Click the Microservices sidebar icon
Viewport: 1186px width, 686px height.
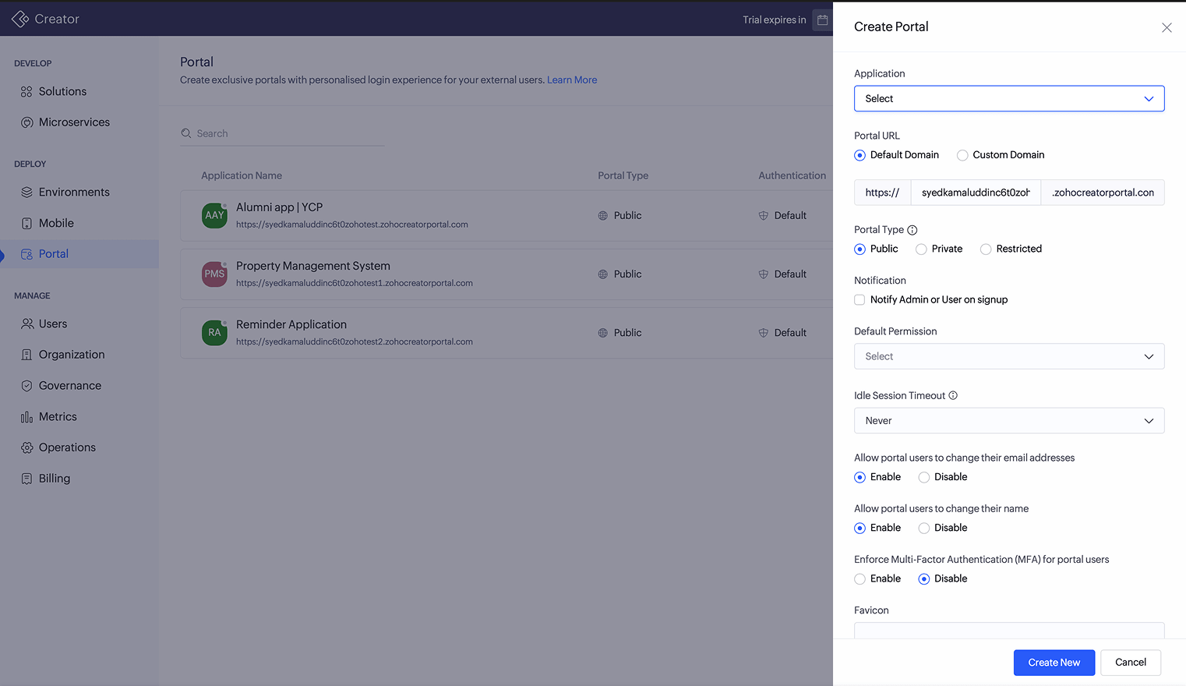(26, 122)
